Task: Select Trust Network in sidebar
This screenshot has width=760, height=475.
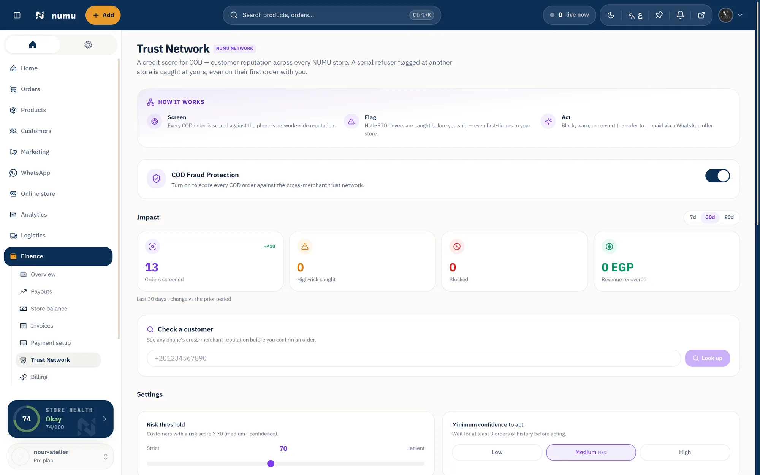Action: point(59,360)
